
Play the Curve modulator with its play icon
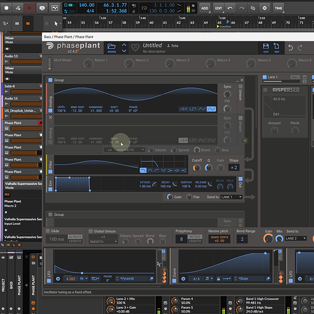tap(183, 279)
